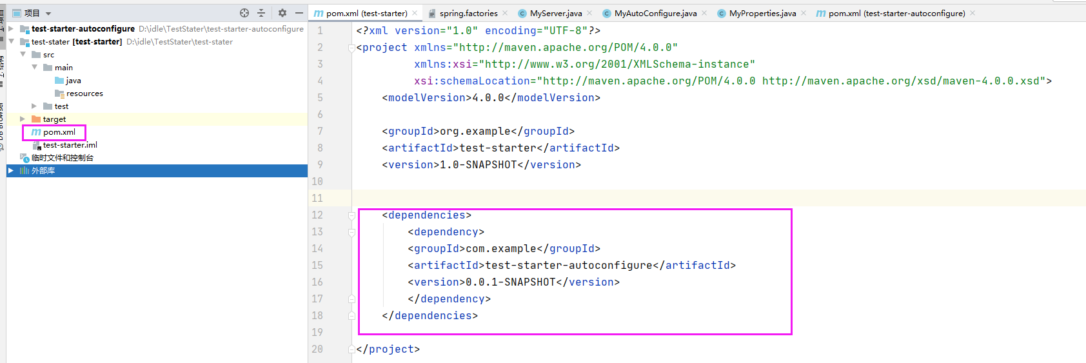1086x363 pixels.
Task: Expand the 外部库 libraries node
Action: (x=11, y=171)
